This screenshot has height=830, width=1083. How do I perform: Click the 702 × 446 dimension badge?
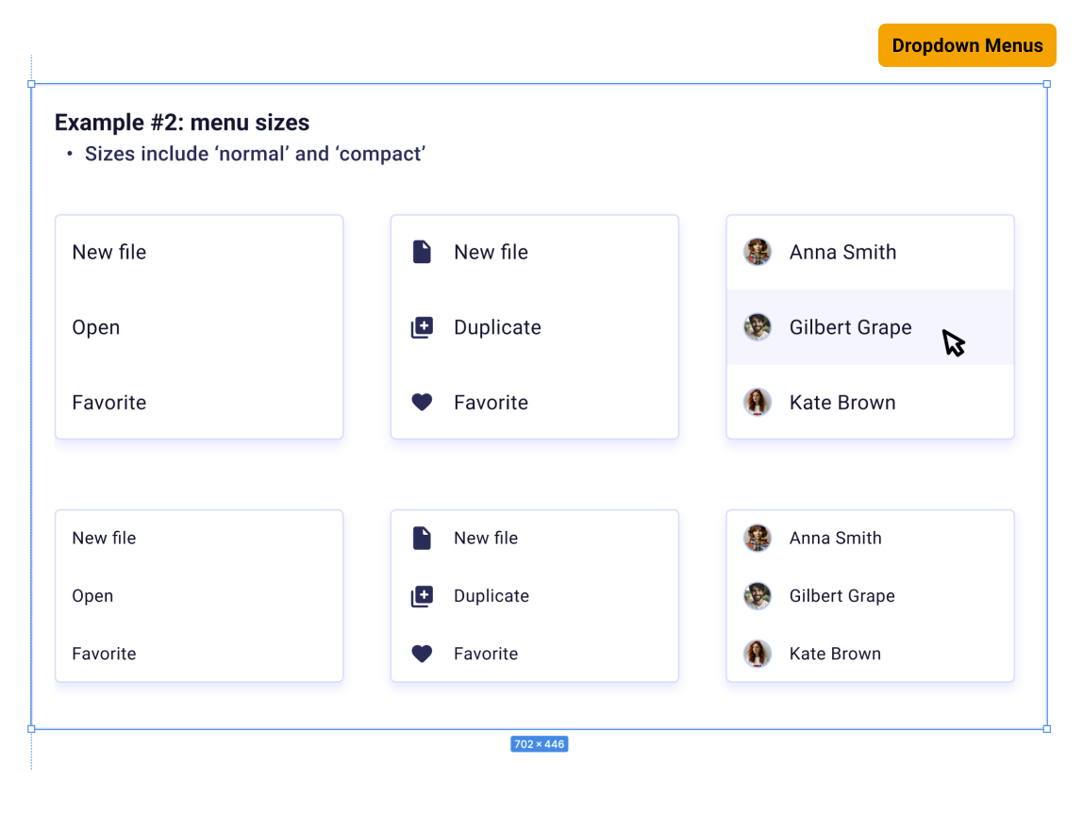539,744
